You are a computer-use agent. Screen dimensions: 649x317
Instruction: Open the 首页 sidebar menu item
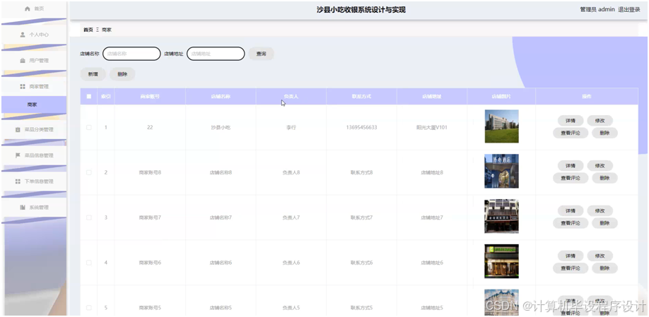[x=34, y=8]
